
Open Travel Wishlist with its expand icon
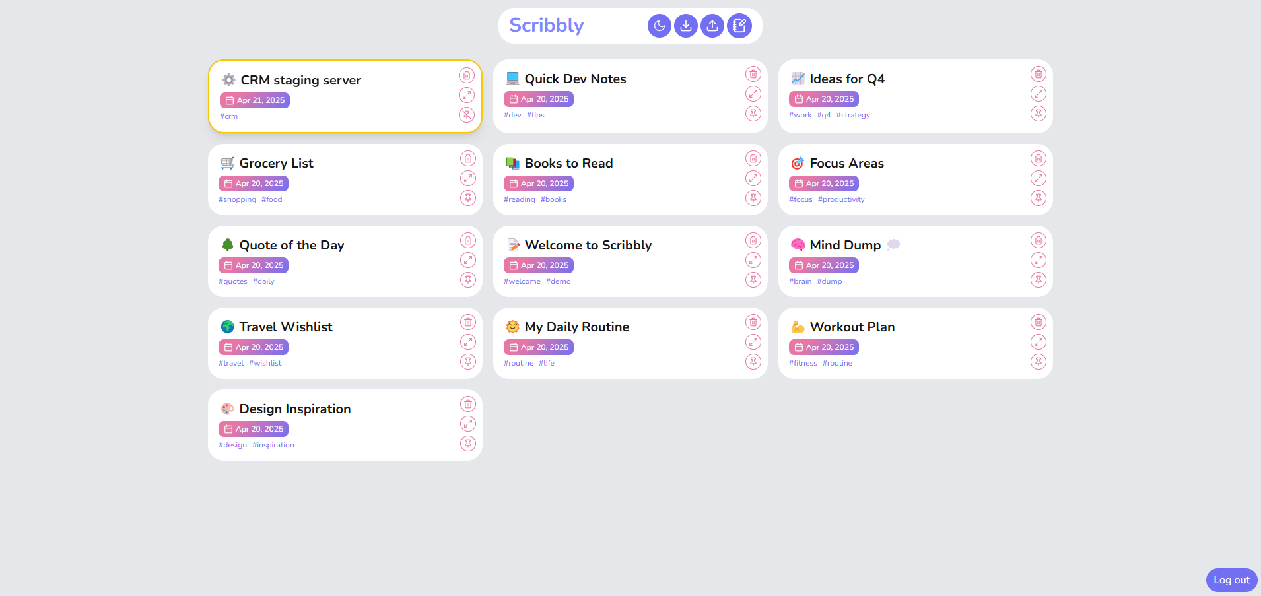468,342
